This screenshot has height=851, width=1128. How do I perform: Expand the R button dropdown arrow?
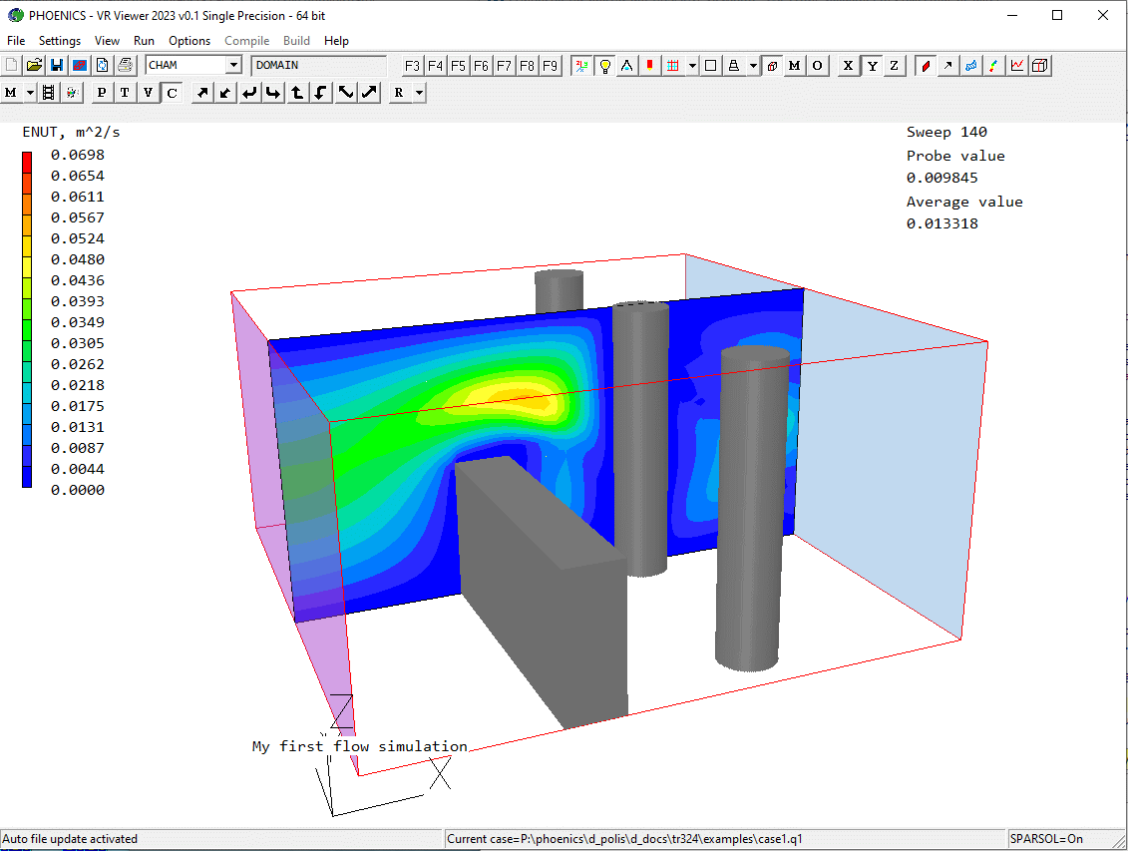click(x=419, y=93)
